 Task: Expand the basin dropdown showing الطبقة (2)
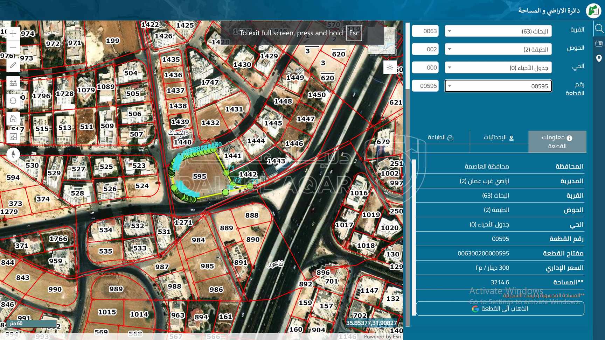click(x=498, y=49)
